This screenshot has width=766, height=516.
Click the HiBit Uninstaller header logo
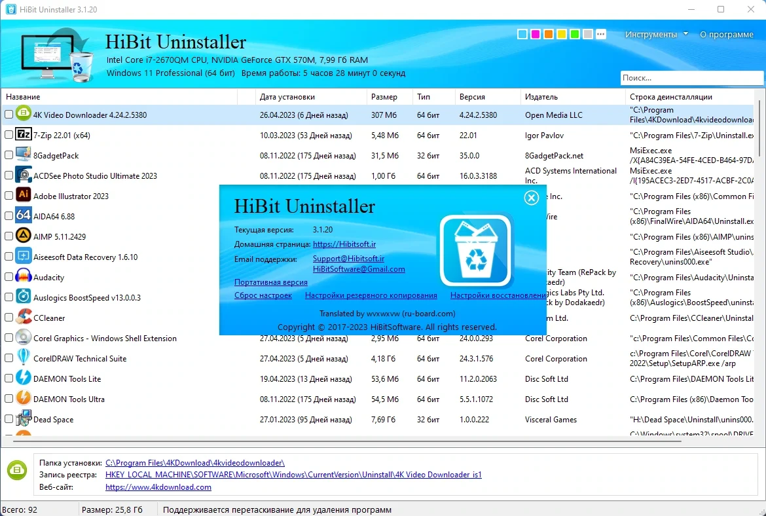(57, 55)
